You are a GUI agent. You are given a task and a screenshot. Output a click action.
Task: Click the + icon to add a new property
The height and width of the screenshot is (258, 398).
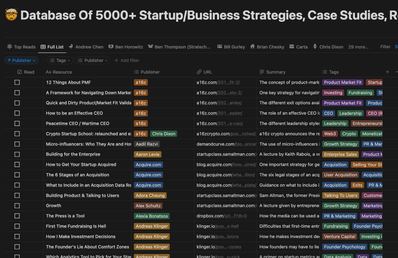click(388, 72)
